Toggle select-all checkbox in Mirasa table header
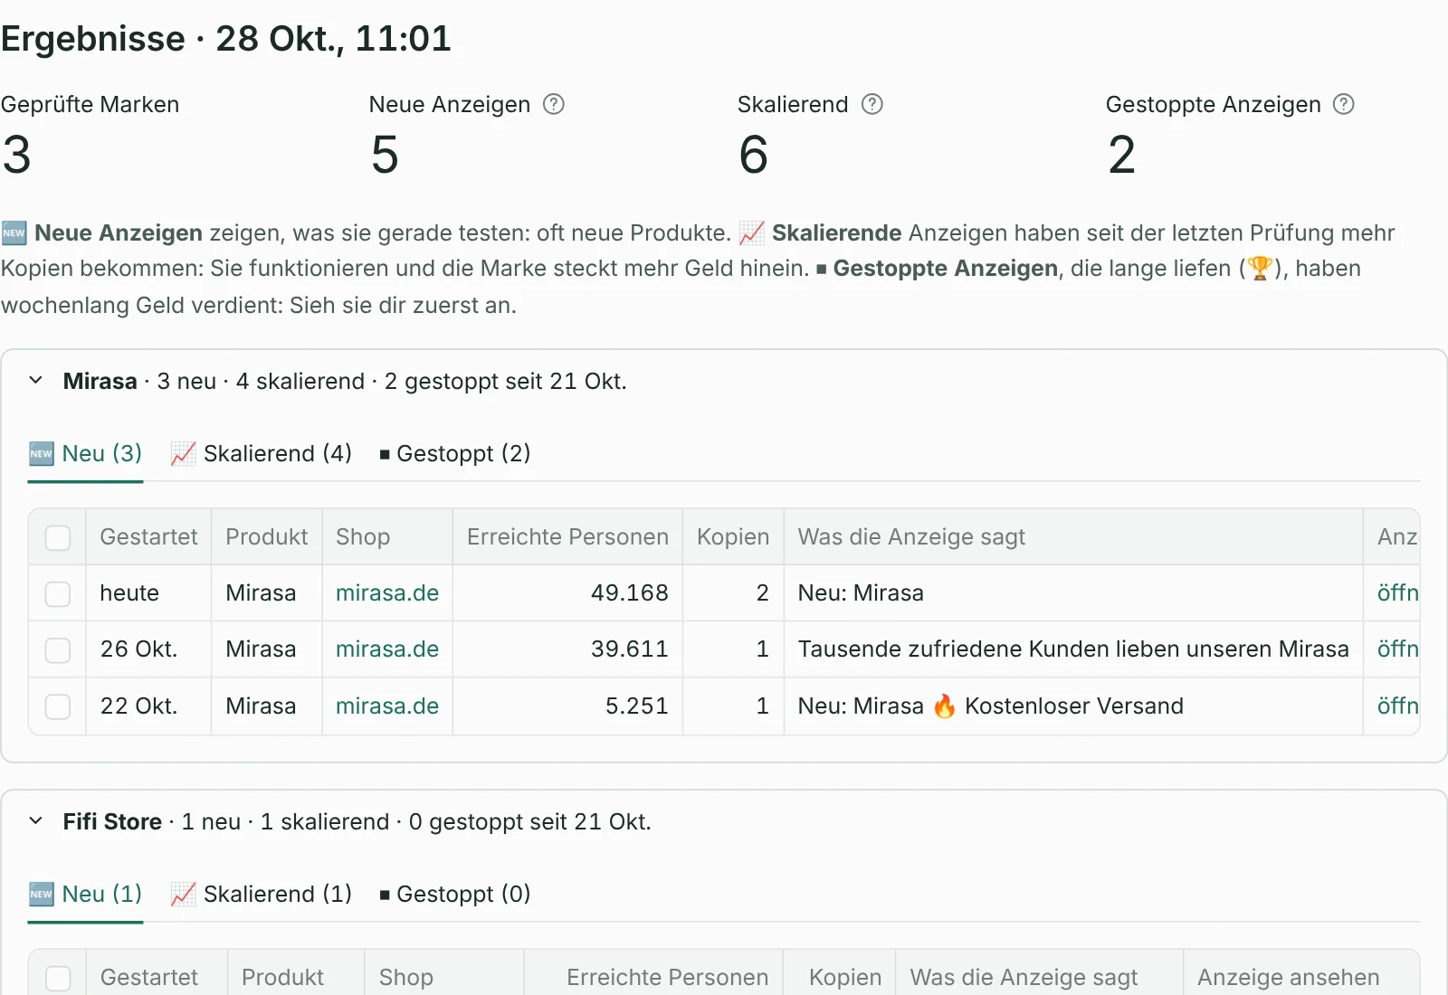The image size is (1448, 995). (58, 537)
